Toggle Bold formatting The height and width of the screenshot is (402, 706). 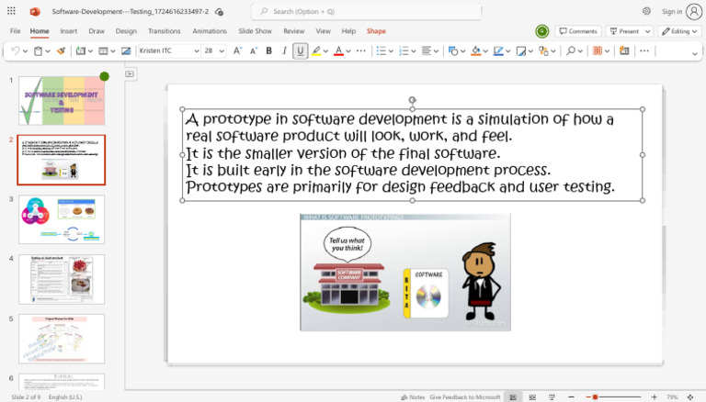pos(269,51)
